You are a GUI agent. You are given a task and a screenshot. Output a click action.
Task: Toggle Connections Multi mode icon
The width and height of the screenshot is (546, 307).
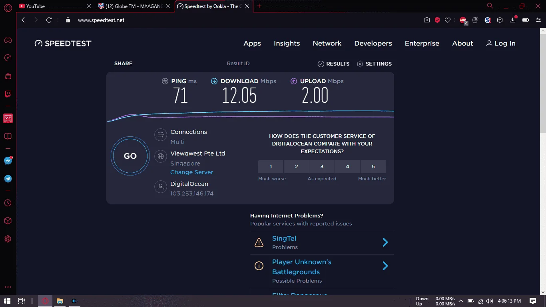[161, 135]
